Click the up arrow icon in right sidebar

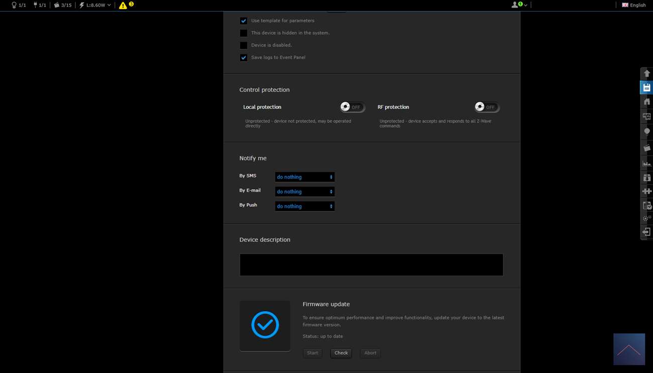(x=646, y=73)
